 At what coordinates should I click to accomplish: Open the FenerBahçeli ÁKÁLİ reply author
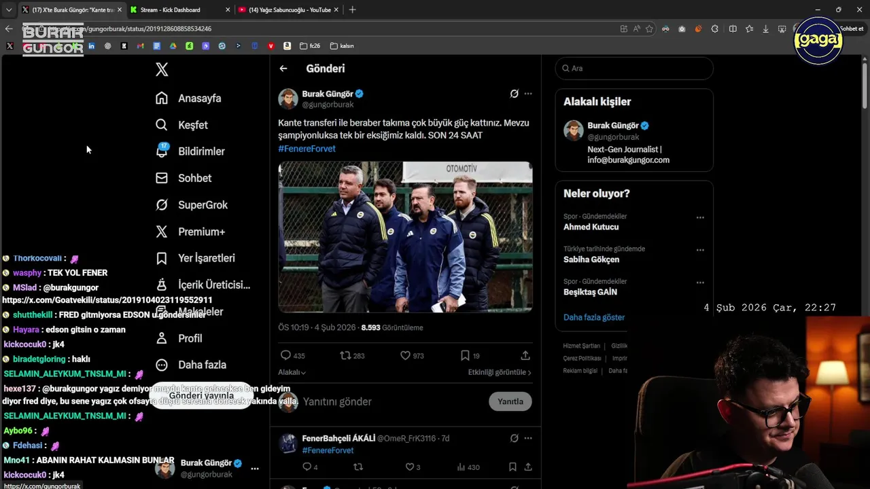pos(338,438)
